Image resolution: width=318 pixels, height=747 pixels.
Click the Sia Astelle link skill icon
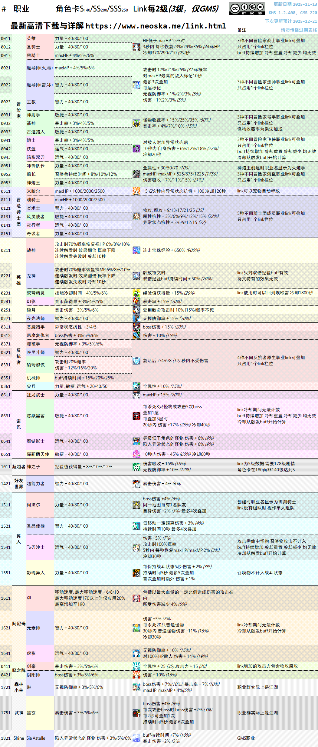click(x=136, y=738)
